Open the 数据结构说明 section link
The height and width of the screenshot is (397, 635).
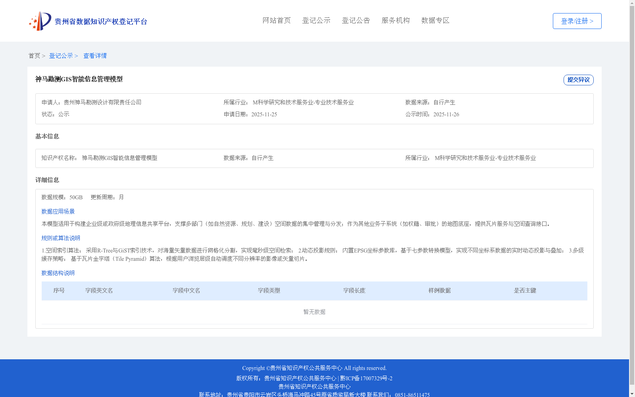(58, 273)
